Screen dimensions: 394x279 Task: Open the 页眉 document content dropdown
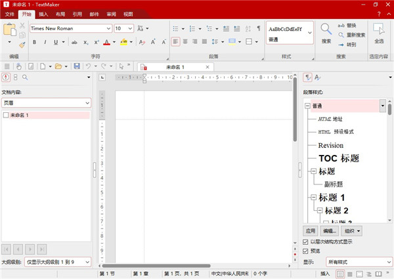click(87, 102)
